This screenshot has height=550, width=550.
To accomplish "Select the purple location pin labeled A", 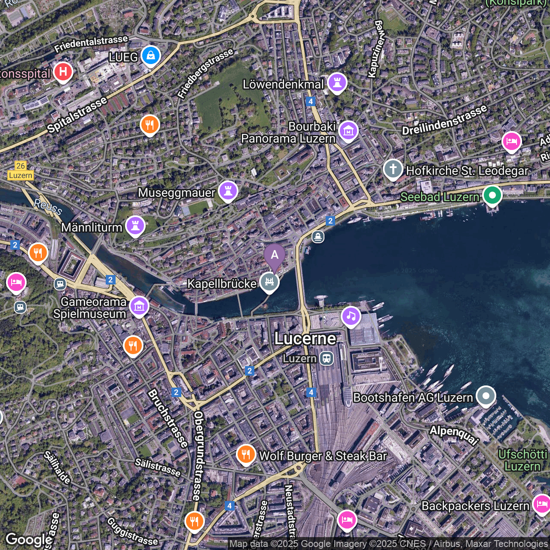I will (x=275, y=256).
